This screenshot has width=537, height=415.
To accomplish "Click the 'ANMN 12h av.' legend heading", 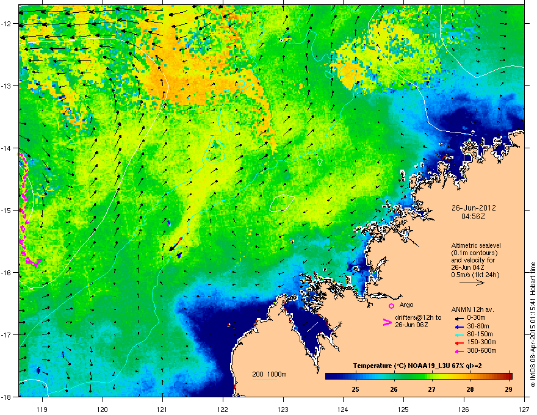I will click(x=472, y=310).
